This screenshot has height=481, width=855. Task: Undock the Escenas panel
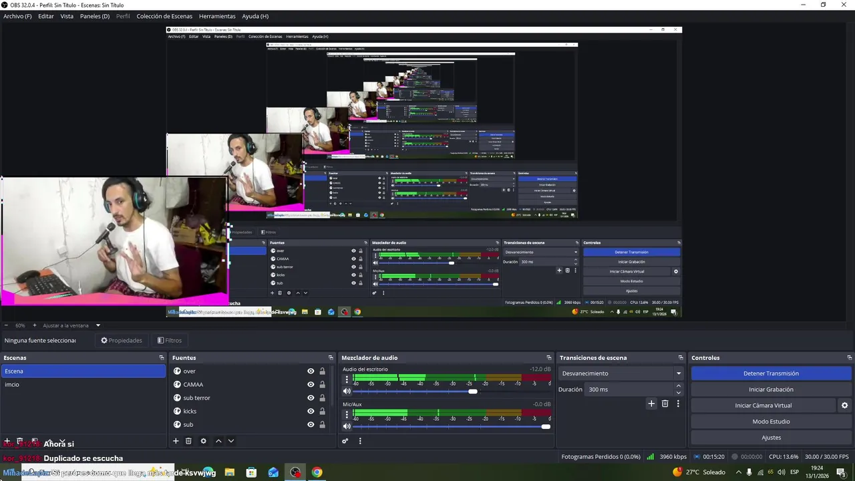(x=161, y=358)
